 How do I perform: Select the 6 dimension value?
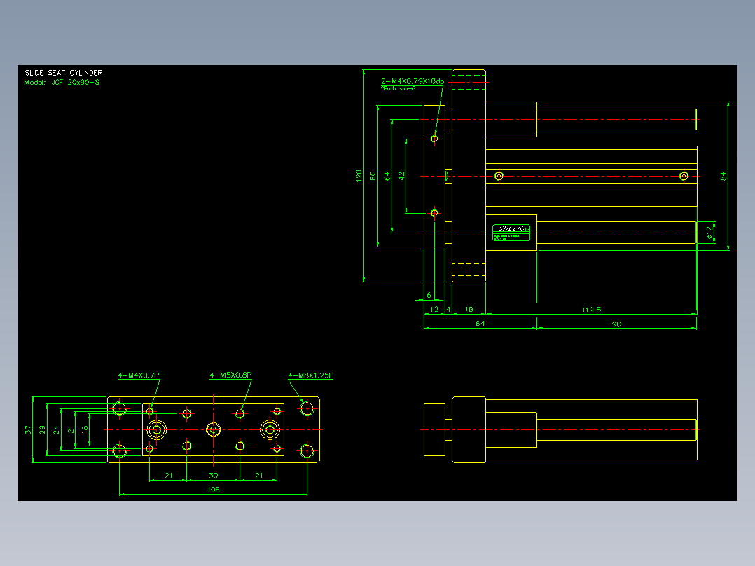[429, 296]
